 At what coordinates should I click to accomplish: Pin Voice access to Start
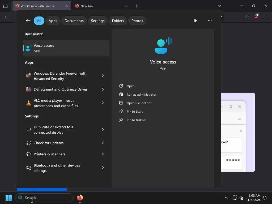click(134, 112)
